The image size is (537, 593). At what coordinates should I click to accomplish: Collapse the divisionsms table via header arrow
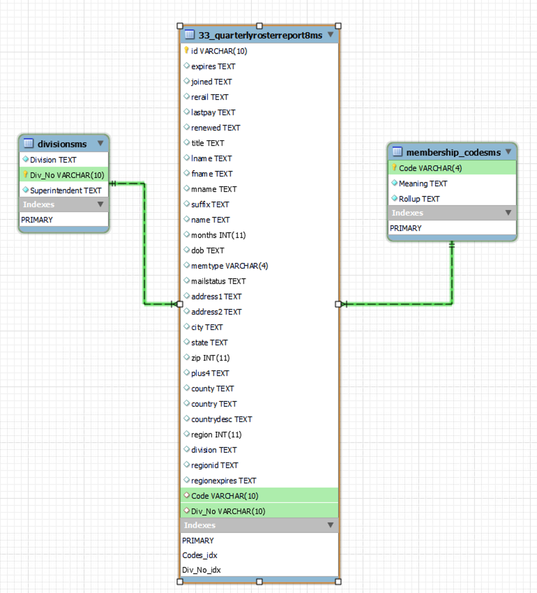point(100,143)
